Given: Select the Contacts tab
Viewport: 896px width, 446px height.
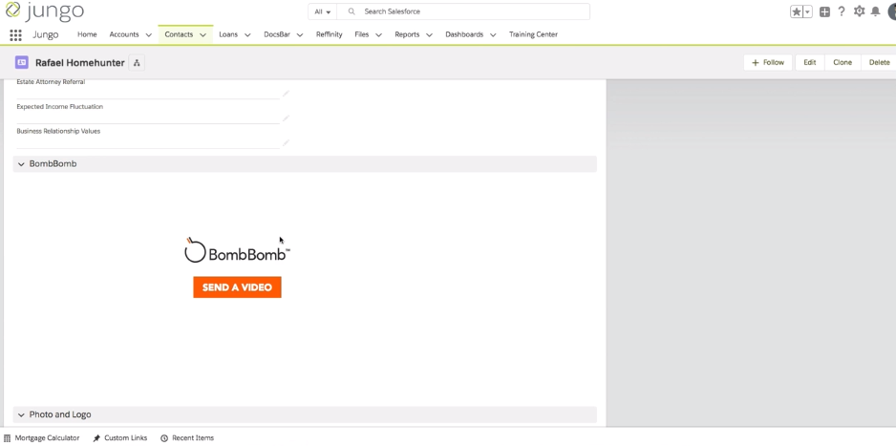Looking at the screenshot, I should point(179,34).
